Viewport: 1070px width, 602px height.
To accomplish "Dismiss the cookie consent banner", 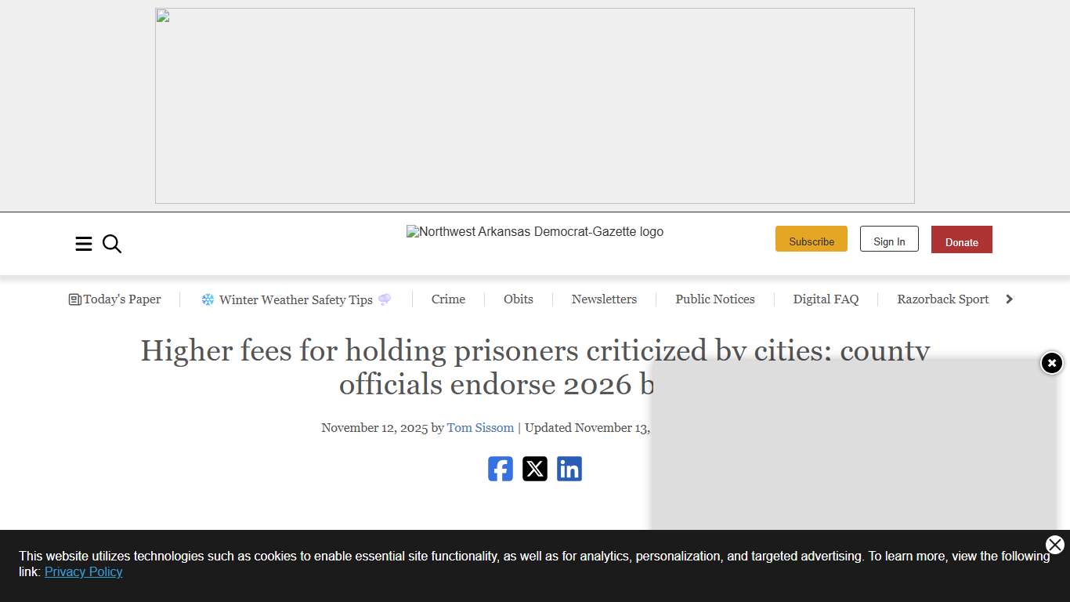I will pos(1055,545).
